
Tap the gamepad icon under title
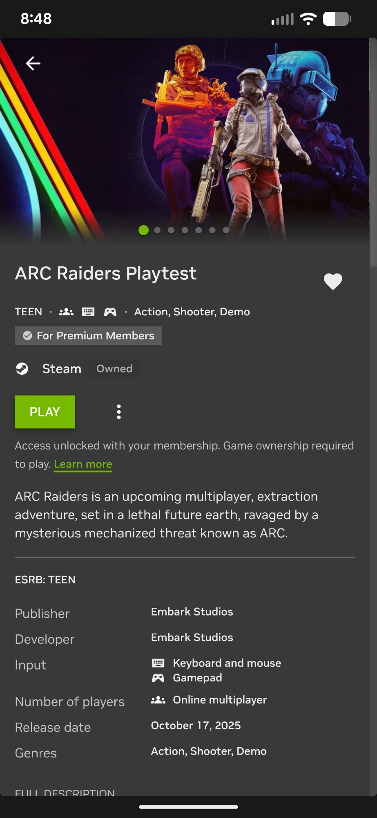pos(110,312)
